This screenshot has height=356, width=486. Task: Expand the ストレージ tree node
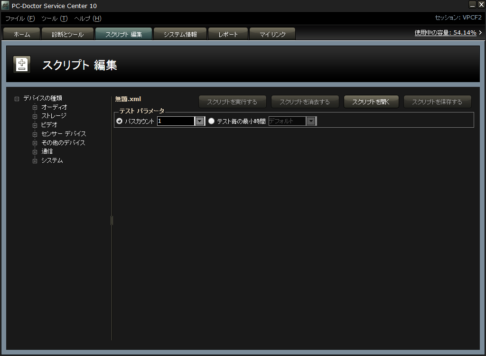[x=35, y=116]
